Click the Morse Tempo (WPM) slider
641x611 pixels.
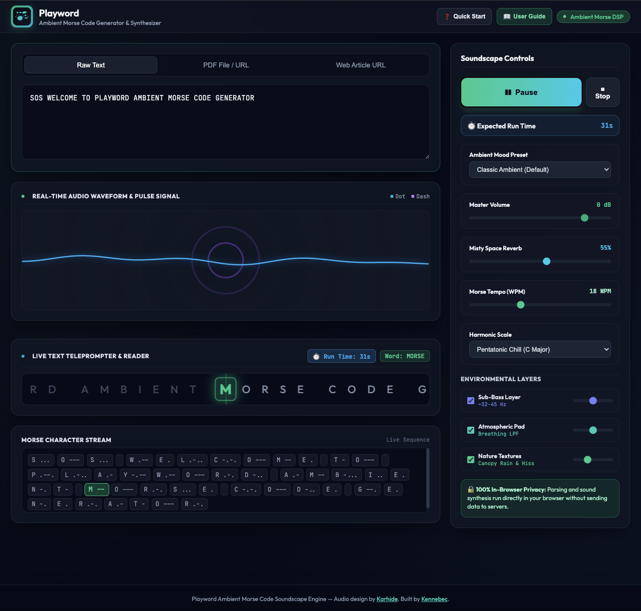[x=540, y=305]
